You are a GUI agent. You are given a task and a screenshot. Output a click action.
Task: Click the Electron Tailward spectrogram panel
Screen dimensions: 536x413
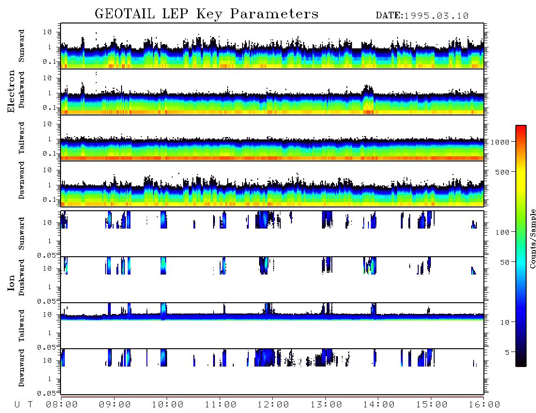[272, 138]
